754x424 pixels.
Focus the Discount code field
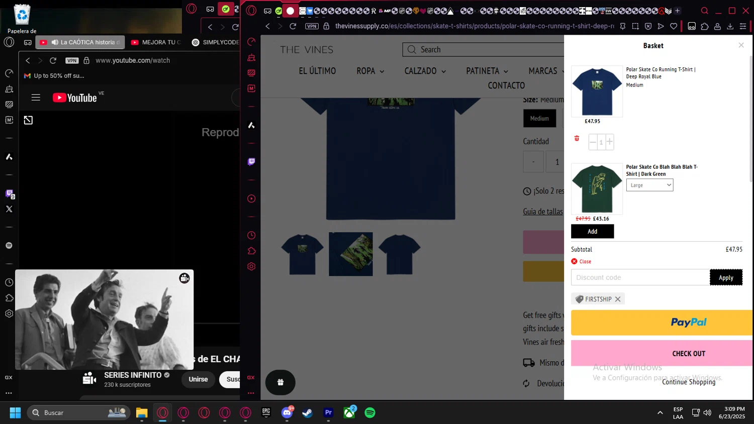pyautogui.click(x=640, y=277)
